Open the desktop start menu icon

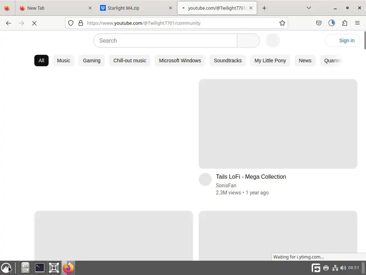point(6,268)
